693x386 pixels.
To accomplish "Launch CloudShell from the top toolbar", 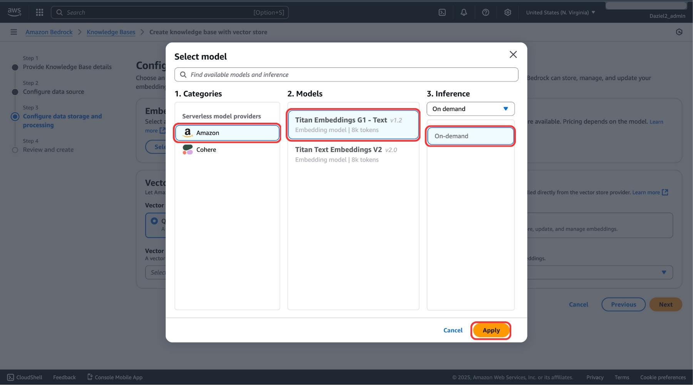I will point(442,12).
